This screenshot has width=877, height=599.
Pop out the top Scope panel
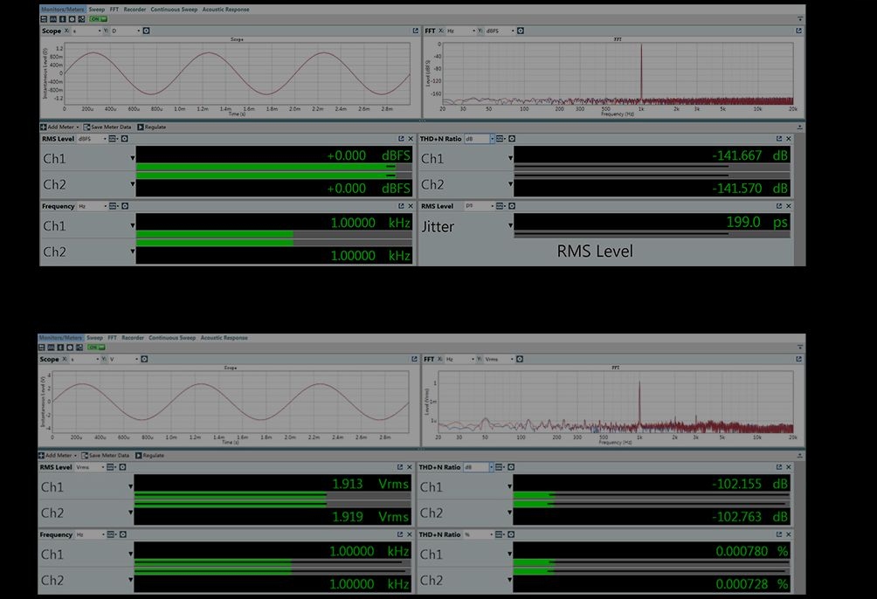coord(416,31)
